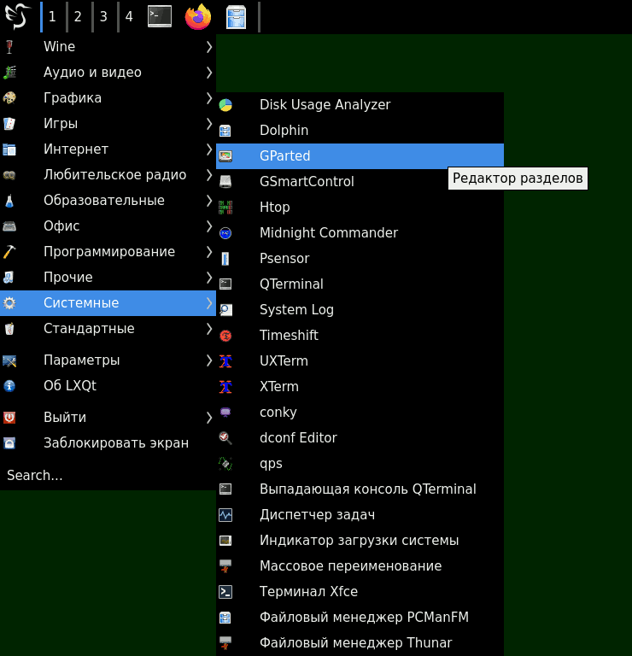632x656 pixels.
Task: Click the Индикатор загрузки системы icon
Action: tap(225, 541)
